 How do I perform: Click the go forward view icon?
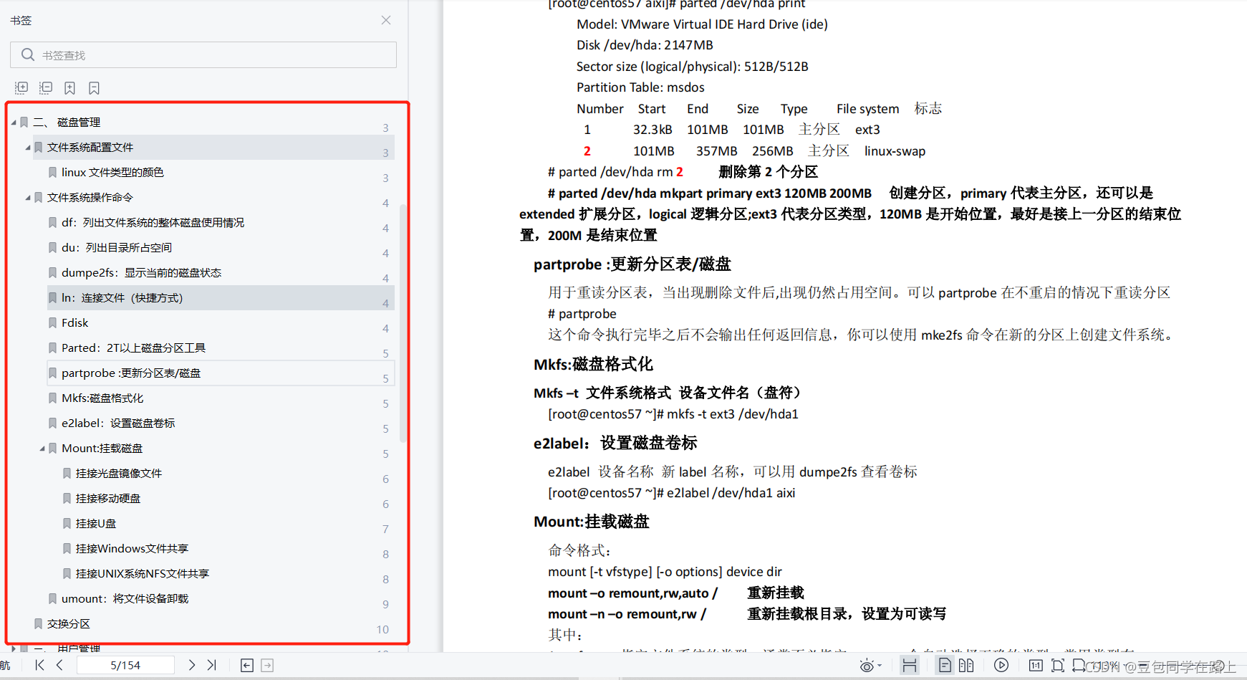(x=267, y=666)
